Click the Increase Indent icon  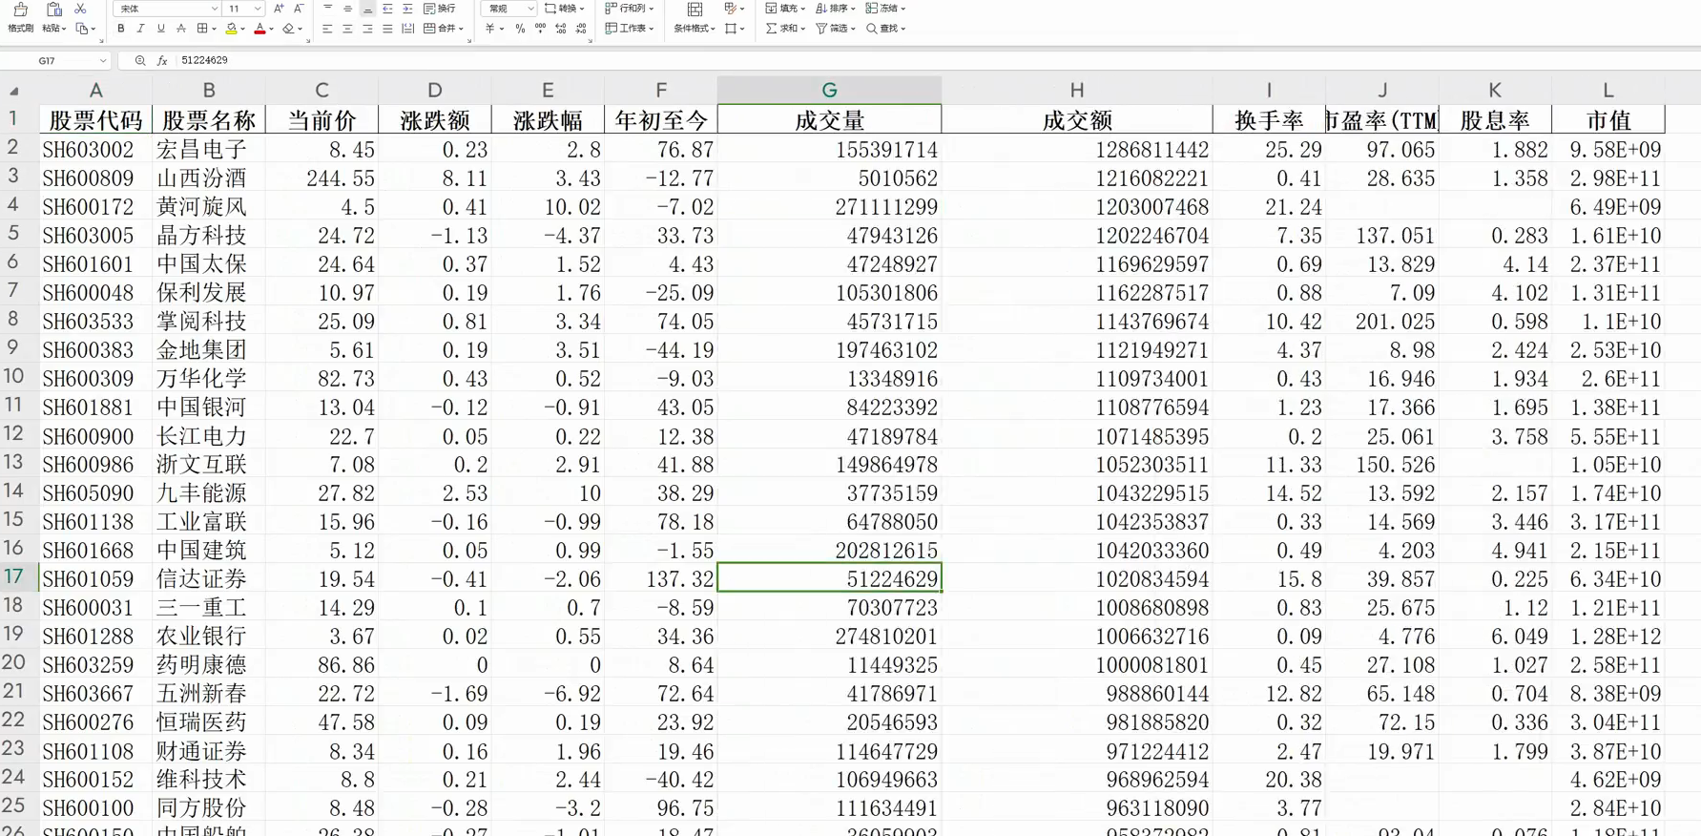click(407, 9)
